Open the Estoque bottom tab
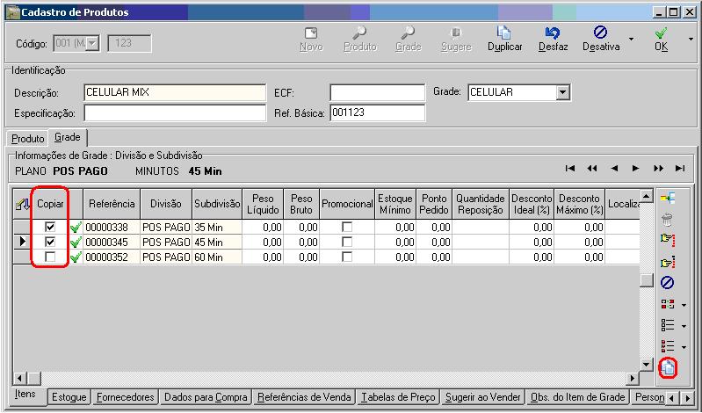 (69, 397)
